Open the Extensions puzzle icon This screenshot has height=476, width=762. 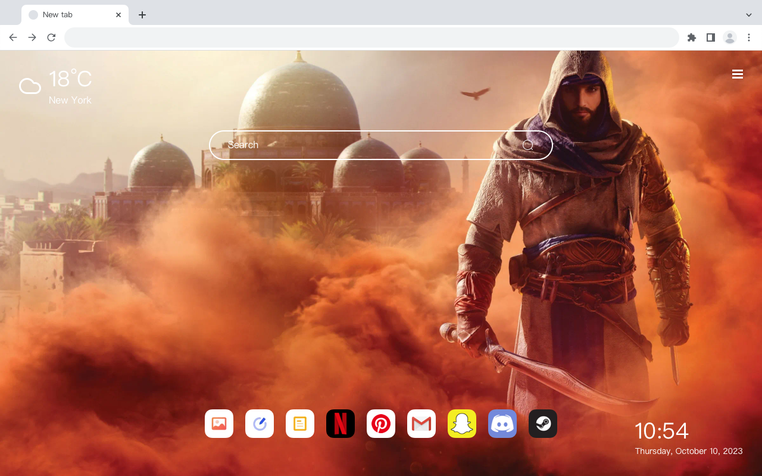pos(691,37)
